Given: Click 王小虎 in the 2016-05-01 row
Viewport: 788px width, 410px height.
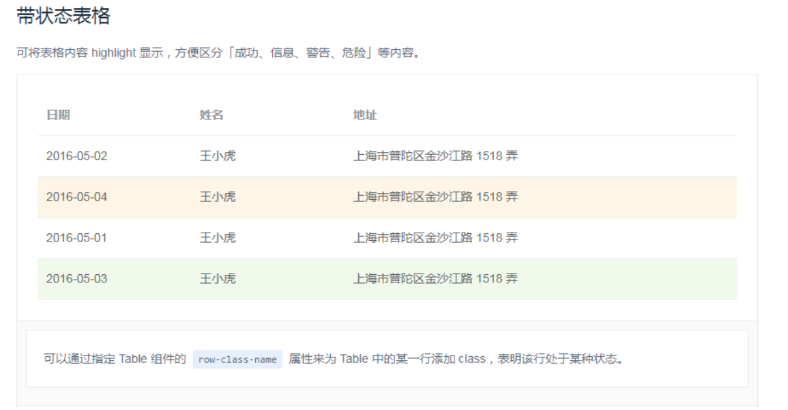Looking at the screenshot, I should [218, 237].
